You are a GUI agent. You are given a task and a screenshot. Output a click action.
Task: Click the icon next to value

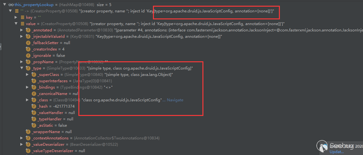pos(23,24)
